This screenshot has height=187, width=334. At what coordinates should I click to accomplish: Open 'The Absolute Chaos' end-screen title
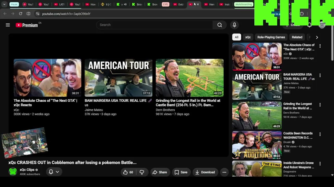(45, 103)
